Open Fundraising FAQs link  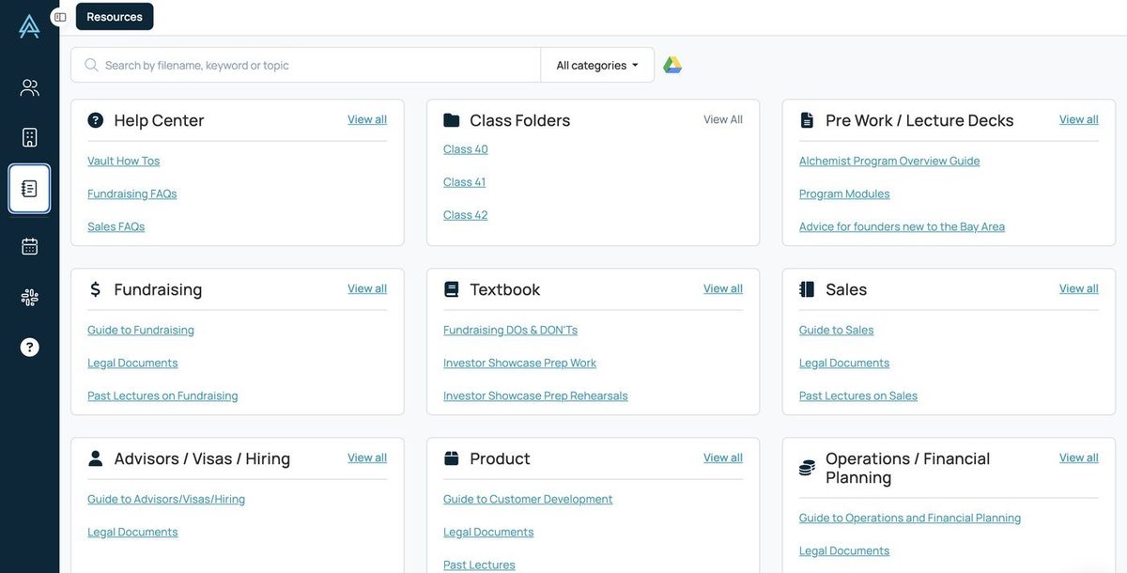tap(132, 194)
